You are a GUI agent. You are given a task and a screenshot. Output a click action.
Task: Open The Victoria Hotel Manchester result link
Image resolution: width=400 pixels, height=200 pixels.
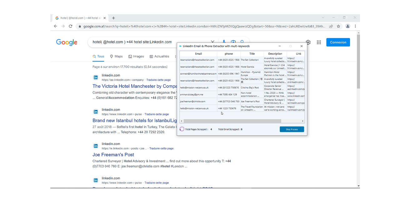pyautogui.click(x=135, y=86)
